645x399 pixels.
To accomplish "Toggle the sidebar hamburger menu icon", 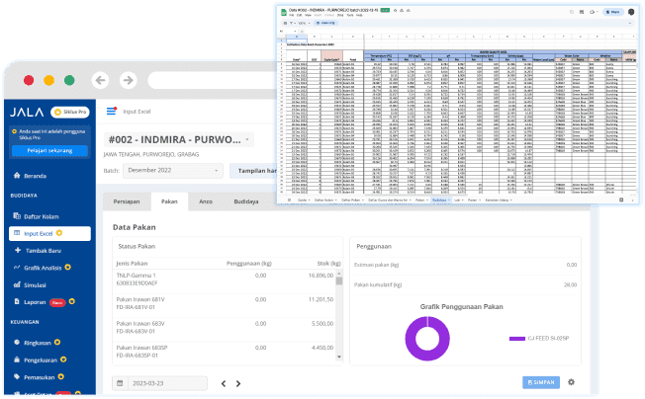I will [x=111, y=112].
